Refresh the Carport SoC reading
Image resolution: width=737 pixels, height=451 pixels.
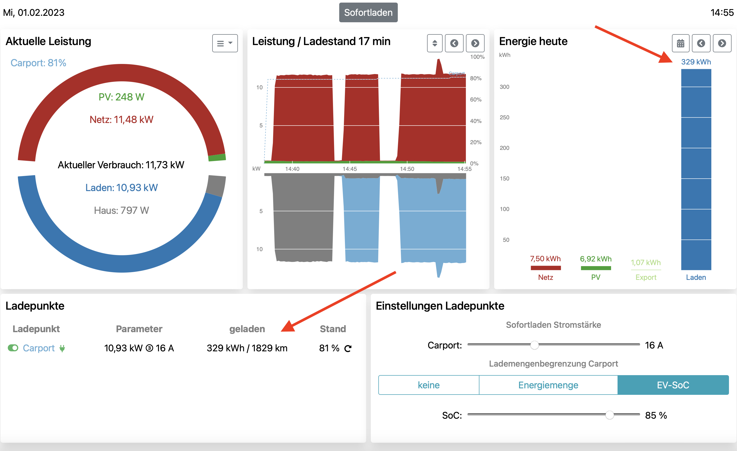click(348, 348)
